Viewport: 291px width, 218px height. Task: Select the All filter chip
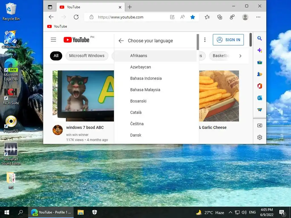[56, 56]
